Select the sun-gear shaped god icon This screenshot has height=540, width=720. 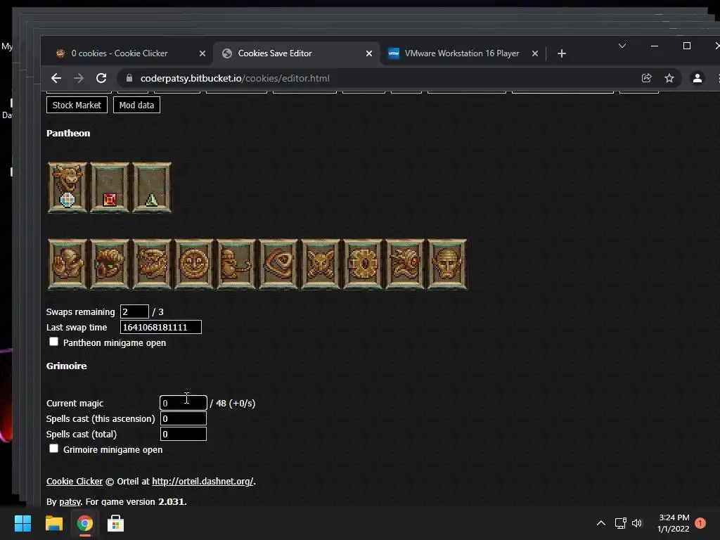[363, 264]
